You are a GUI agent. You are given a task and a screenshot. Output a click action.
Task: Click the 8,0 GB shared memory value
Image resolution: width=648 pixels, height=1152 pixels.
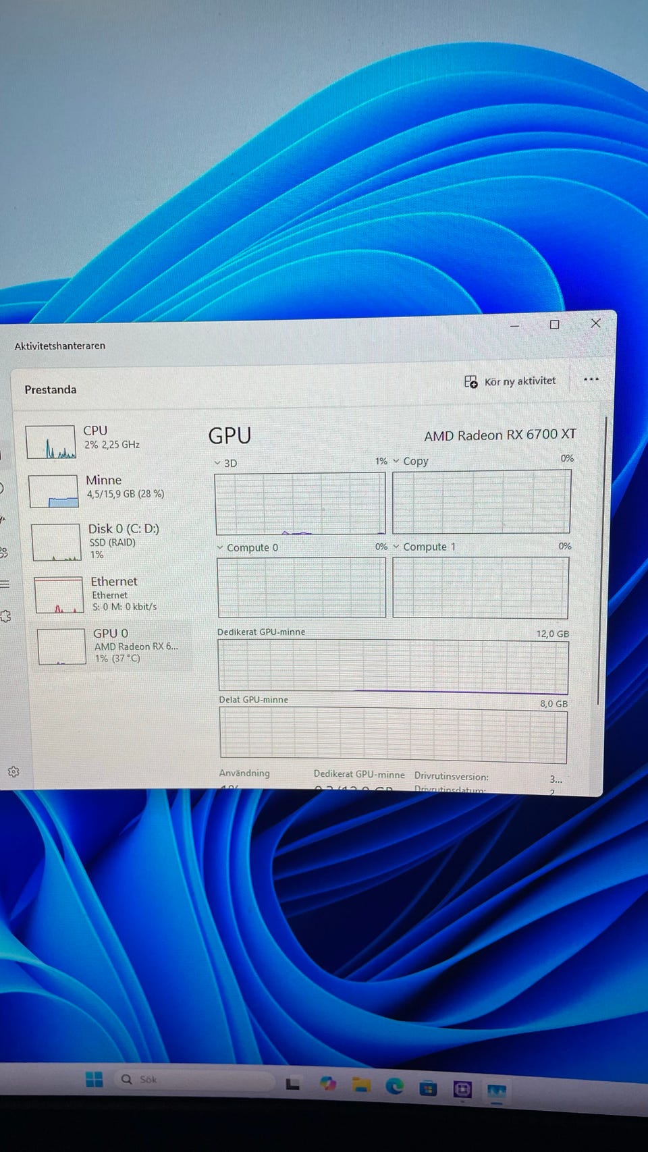coord(553,703)
